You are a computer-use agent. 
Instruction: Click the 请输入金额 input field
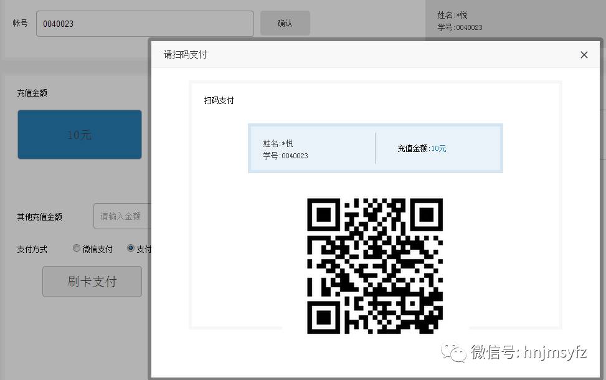tap(122, 216)
